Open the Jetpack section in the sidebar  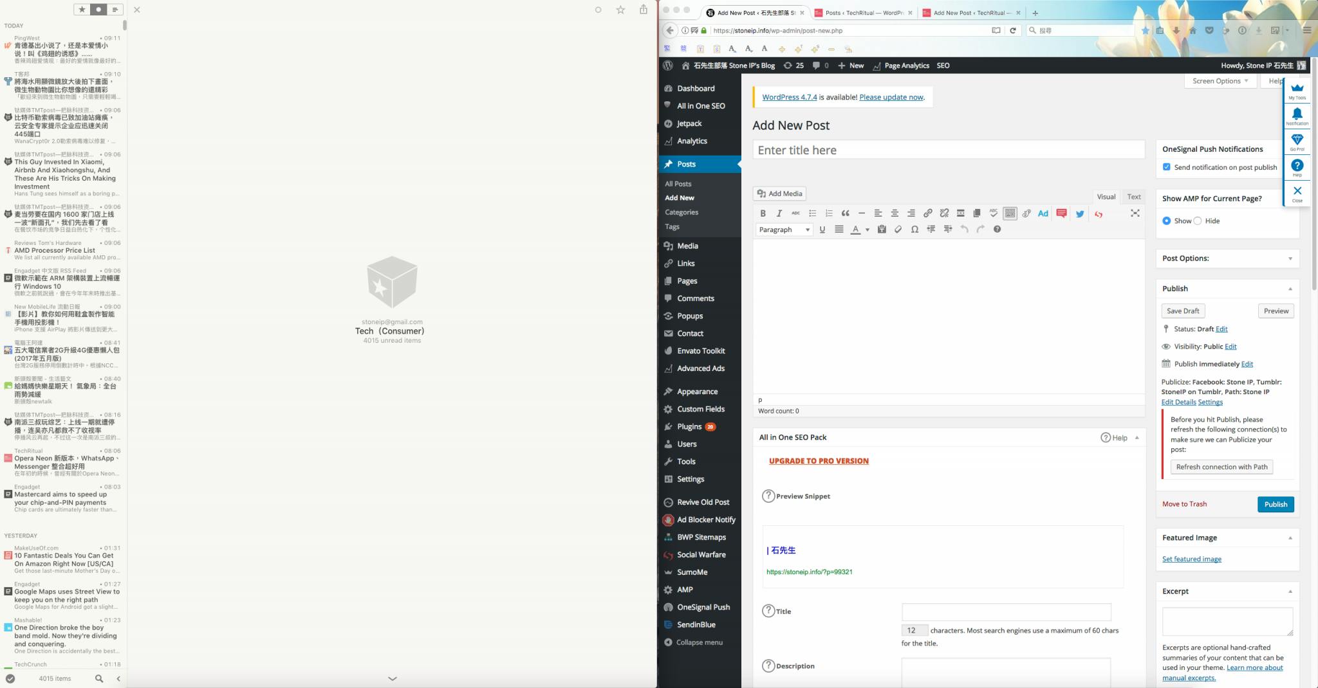690,123
